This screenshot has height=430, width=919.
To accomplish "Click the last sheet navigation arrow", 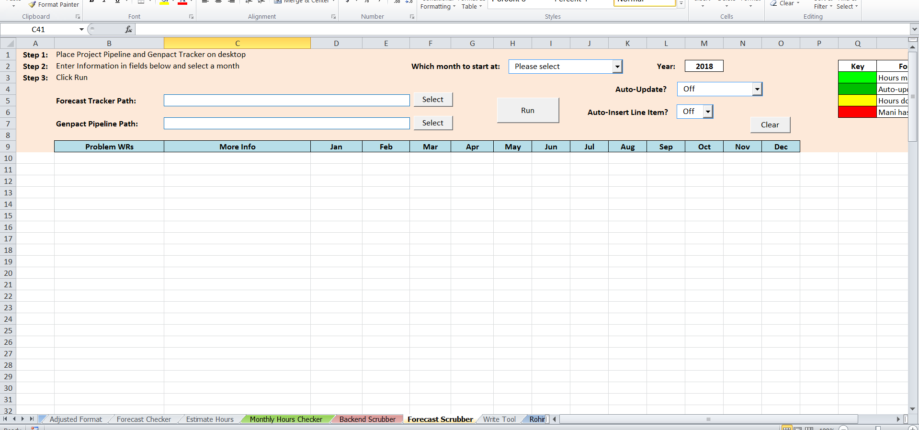I will coord(32,419).
